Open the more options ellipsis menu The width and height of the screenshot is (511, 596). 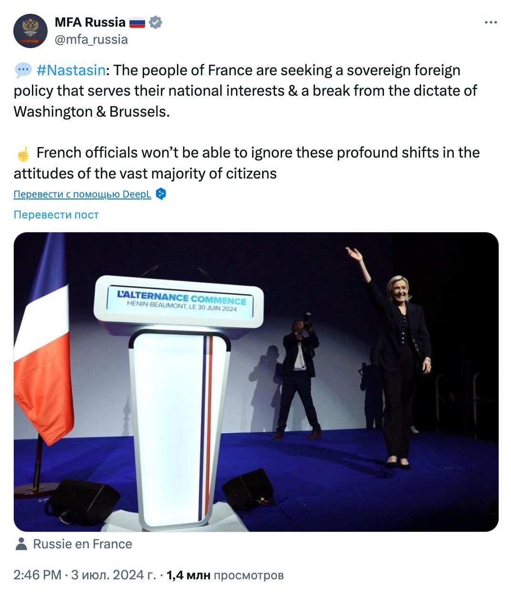click(x=491, y=22)
